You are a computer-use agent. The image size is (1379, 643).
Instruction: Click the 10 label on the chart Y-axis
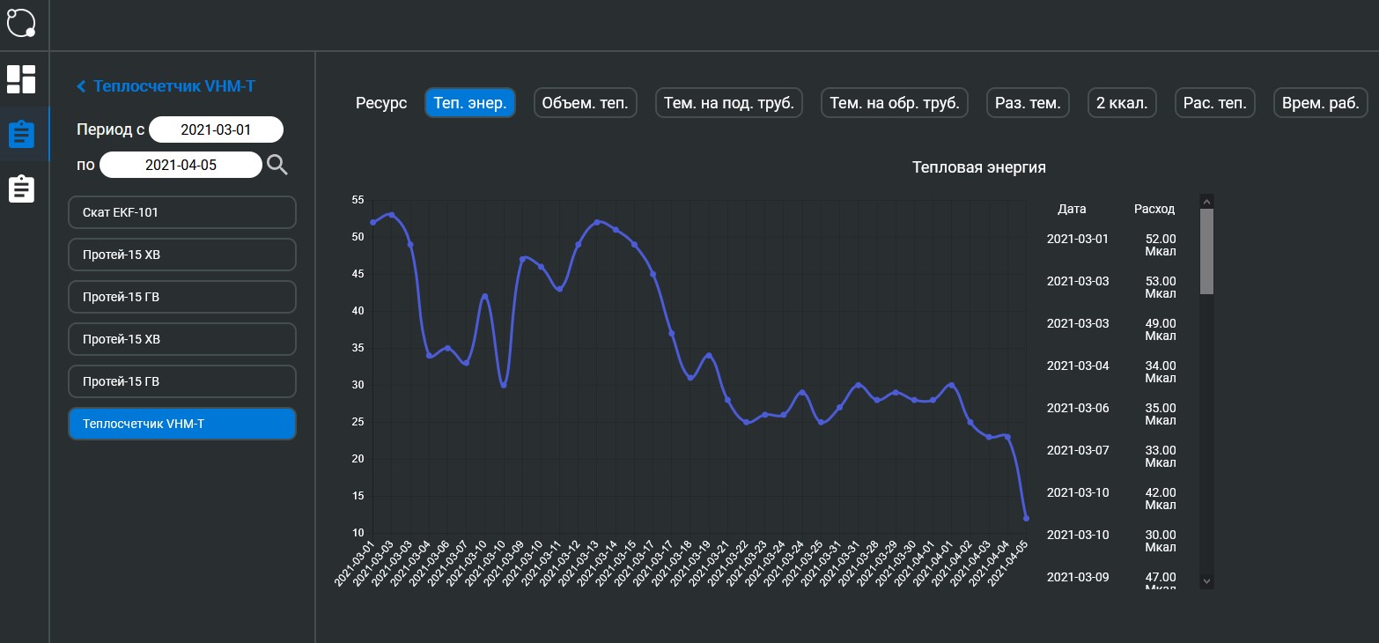coord(358,533)
